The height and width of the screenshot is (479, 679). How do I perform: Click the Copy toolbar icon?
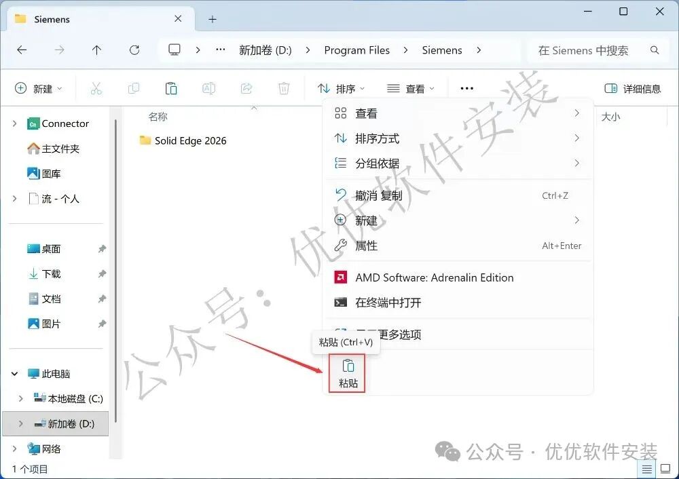pos(133,89)
